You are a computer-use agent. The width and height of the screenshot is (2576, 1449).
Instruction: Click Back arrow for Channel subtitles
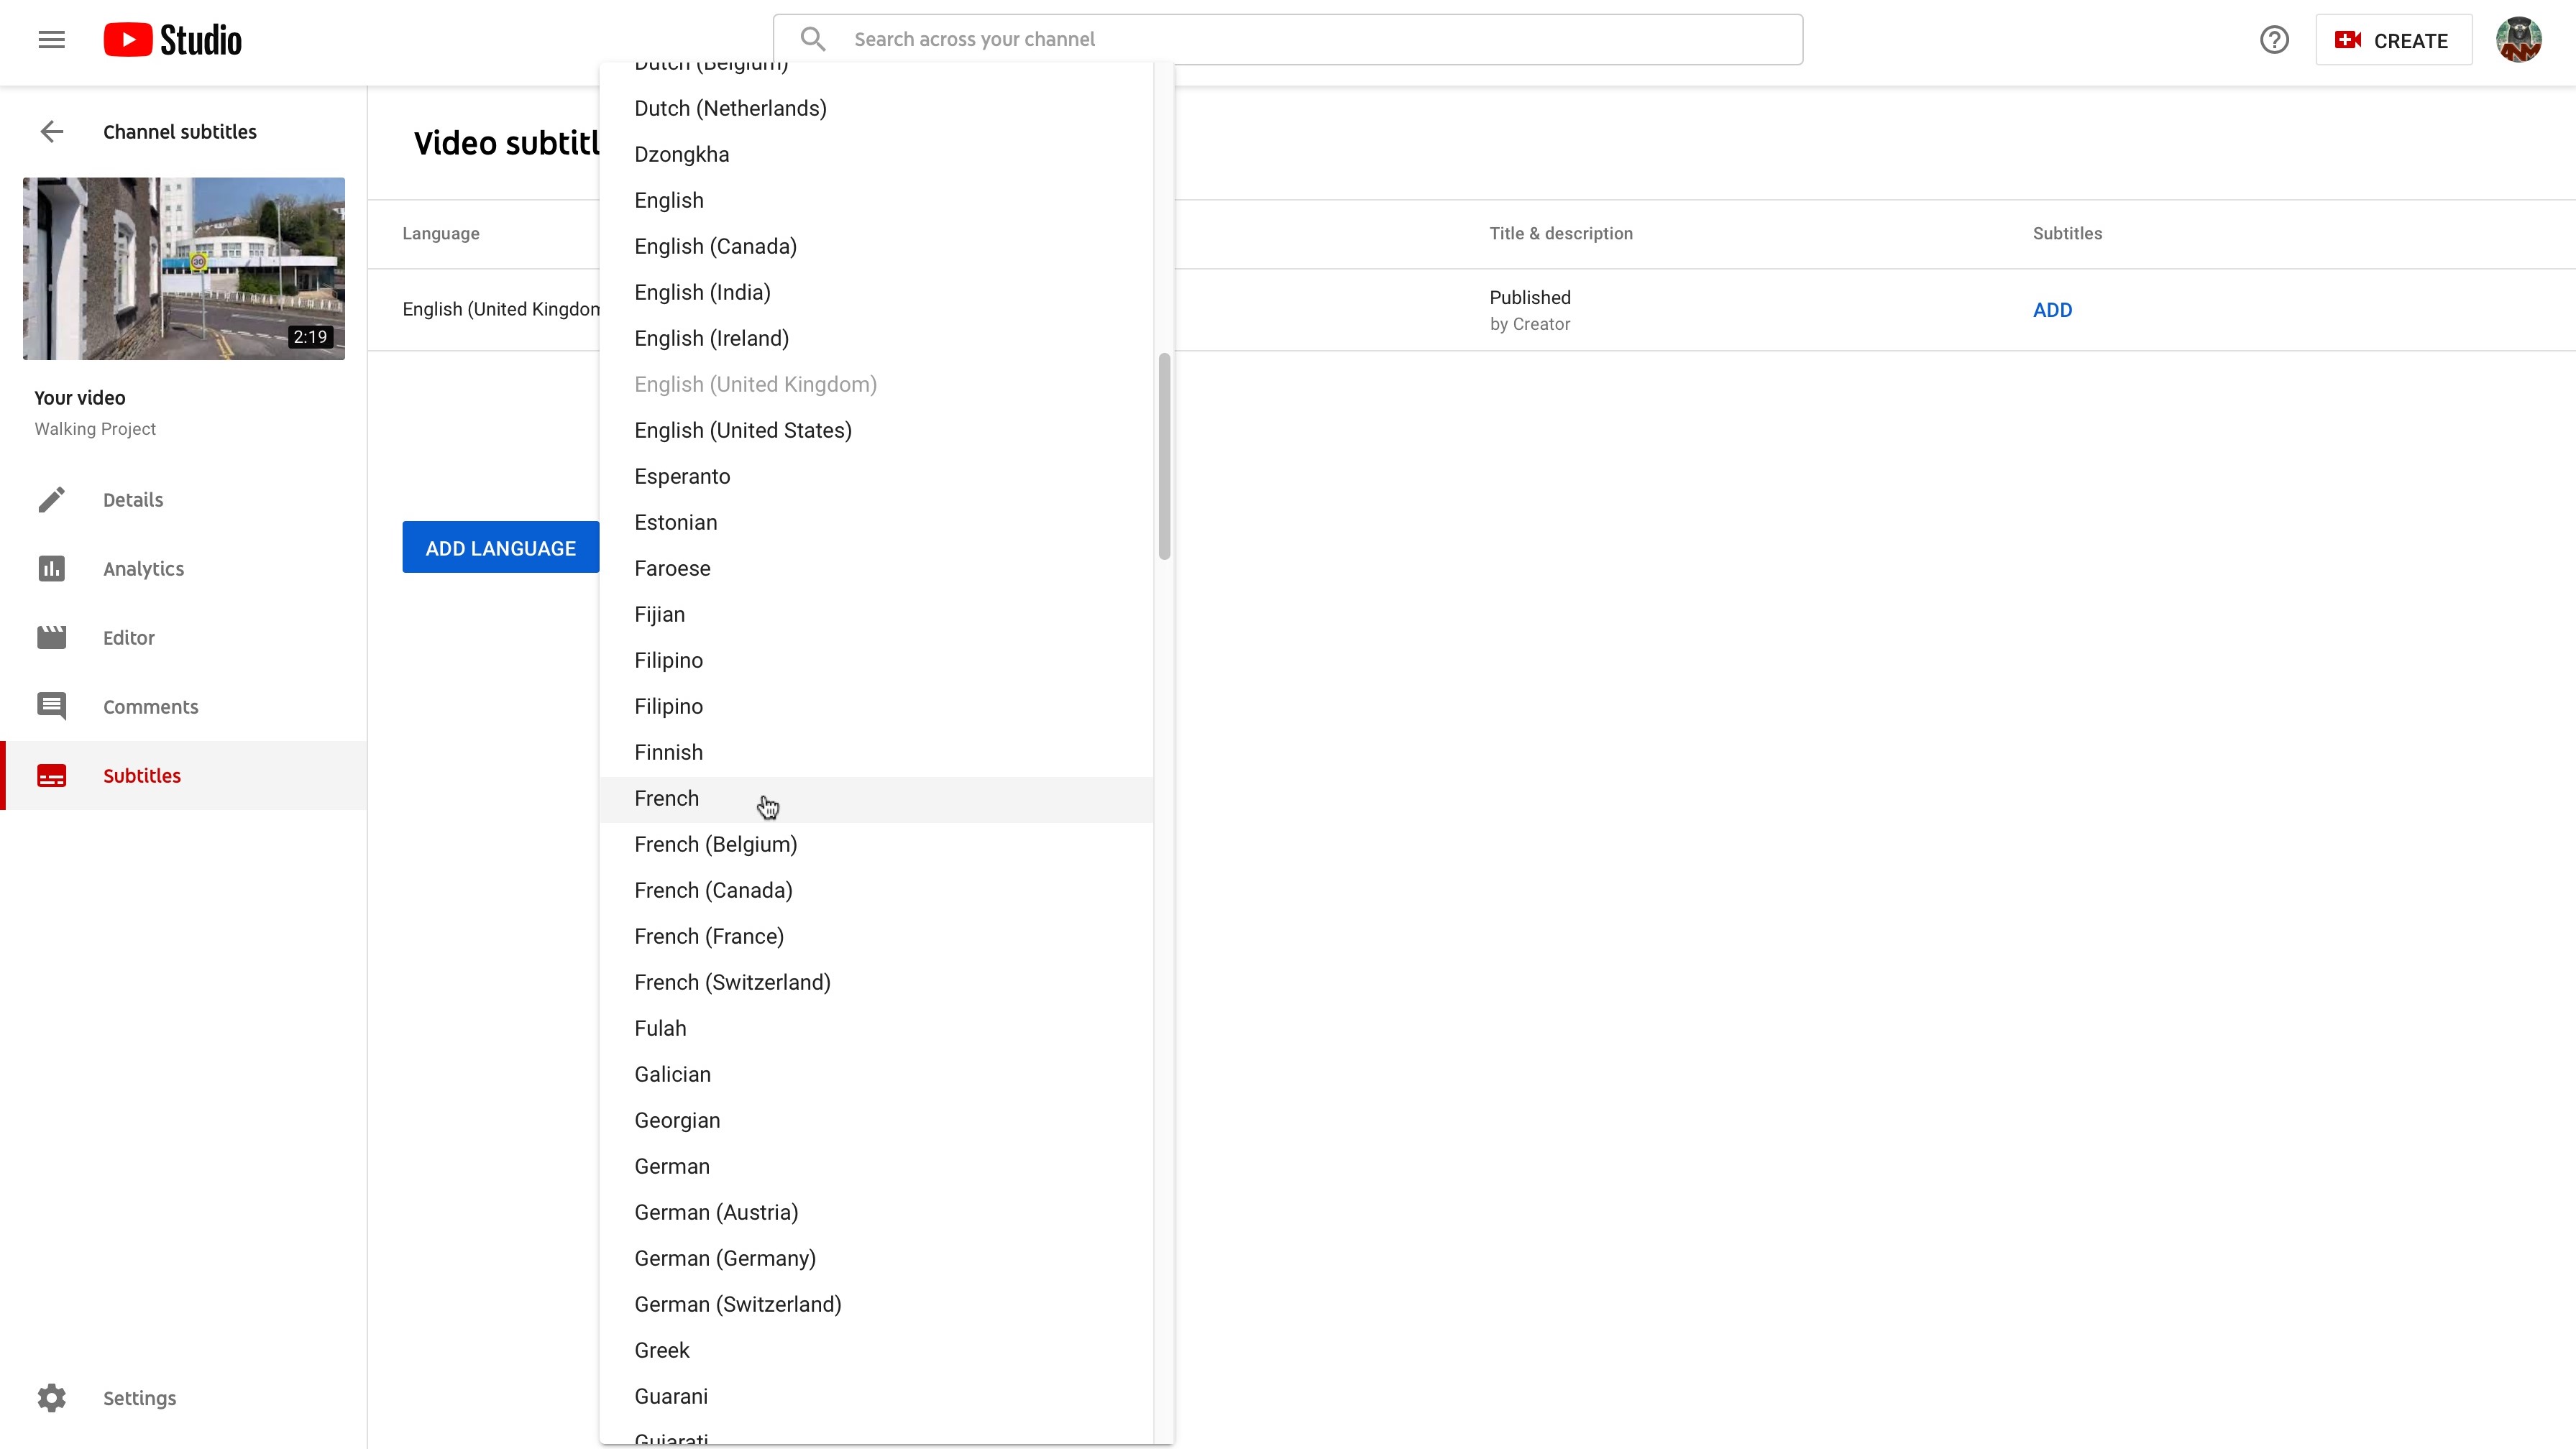click(x=51, y=131)
